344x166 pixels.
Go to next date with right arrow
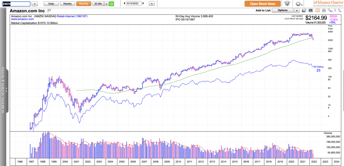coord(143,3)
